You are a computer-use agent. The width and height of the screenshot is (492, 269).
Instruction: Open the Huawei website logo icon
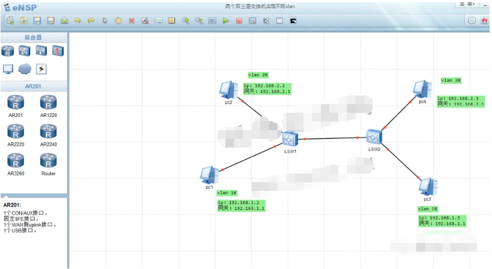click(484, 21)
